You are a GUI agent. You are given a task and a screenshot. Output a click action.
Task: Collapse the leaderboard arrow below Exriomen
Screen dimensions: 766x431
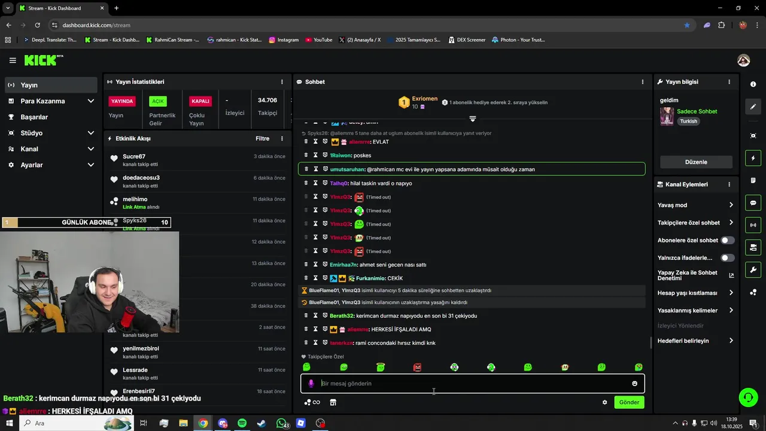click(472, 119)
